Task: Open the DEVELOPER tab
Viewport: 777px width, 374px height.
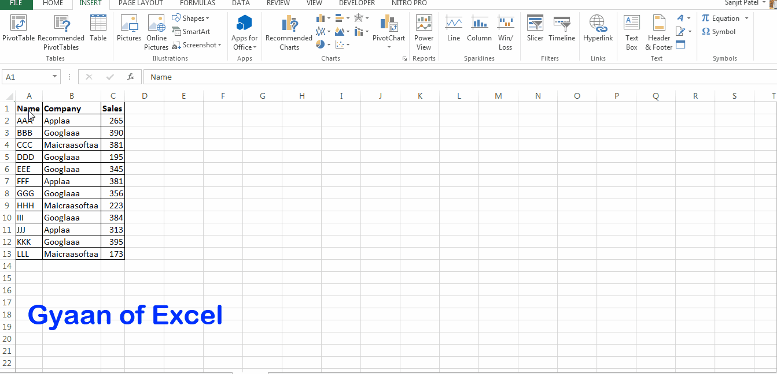Action: [356, 3]
